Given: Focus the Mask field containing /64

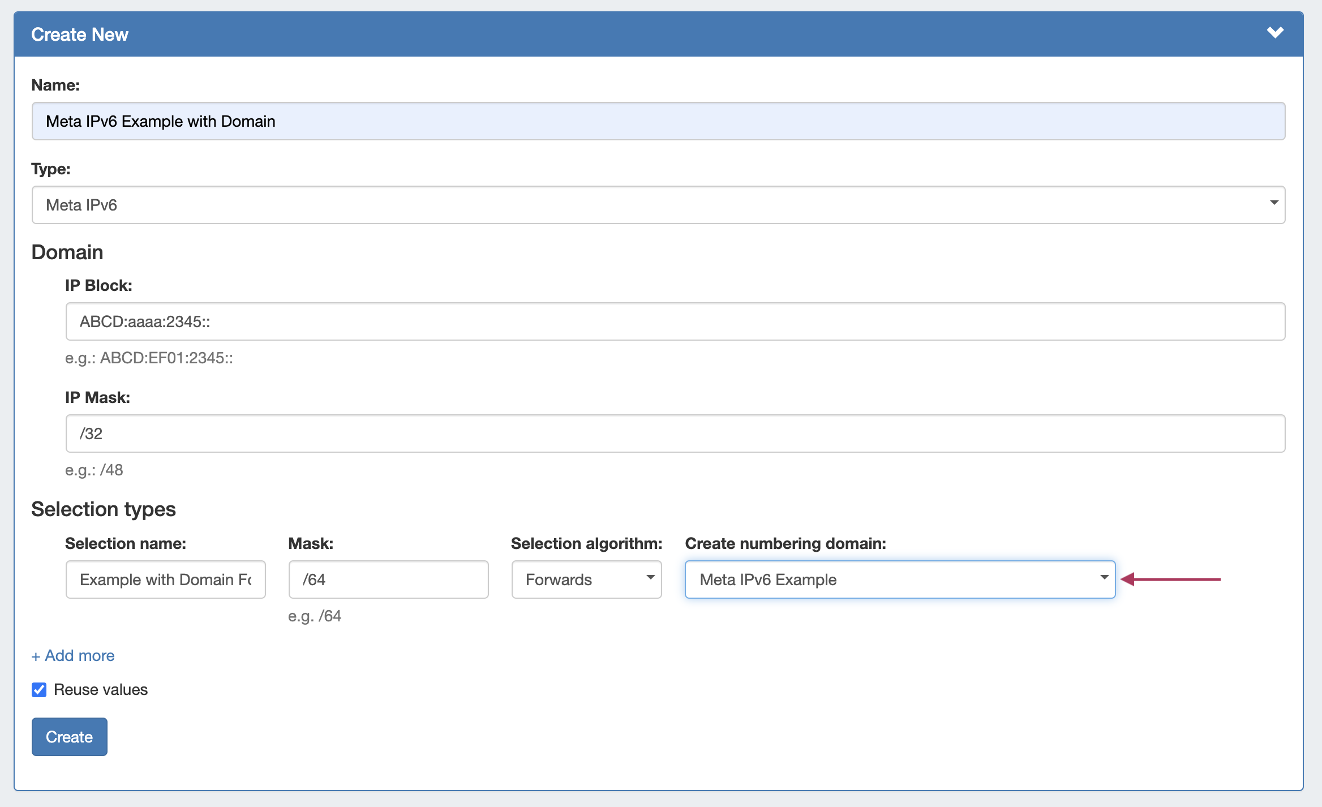Looking at the screenshot, I should 388,580.
